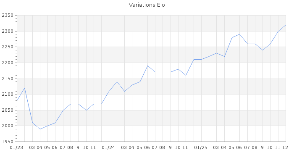294x168 pixels.
Task: Click the "Variations Elo" chart title
Action: 147,5
